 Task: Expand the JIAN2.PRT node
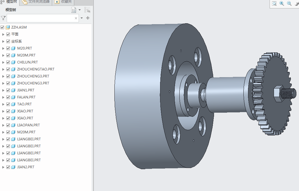3,167
